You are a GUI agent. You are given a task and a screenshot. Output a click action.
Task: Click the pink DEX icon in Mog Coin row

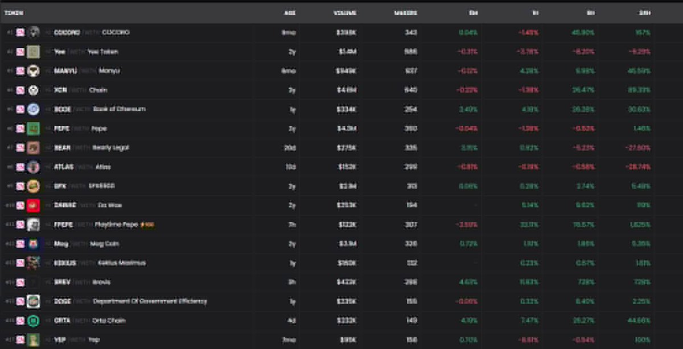(20, 244)
